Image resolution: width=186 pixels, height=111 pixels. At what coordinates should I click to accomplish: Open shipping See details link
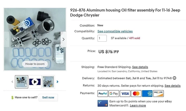[140, 67]
